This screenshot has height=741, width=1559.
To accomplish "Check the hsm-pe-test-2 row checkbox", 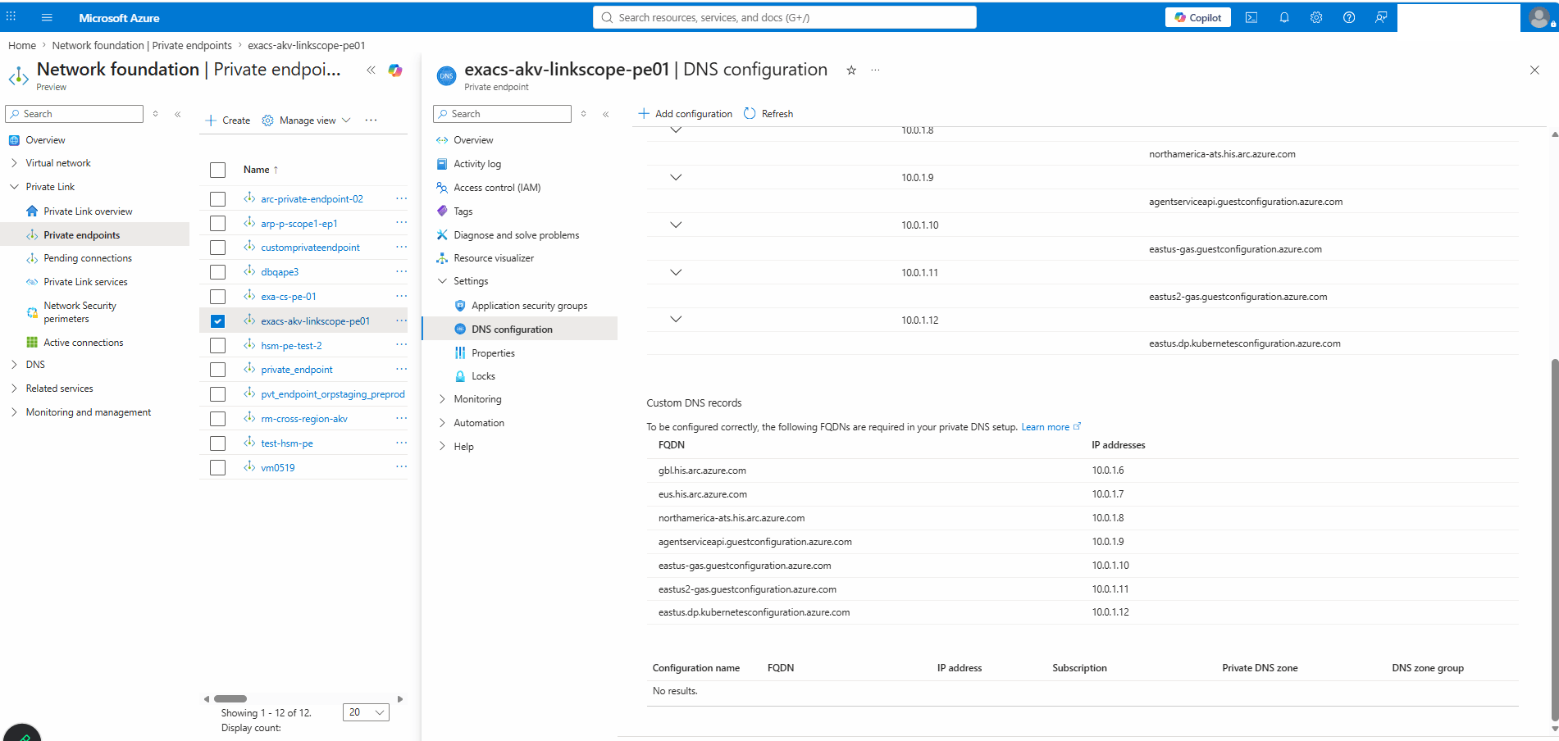I will pyautogui.click(x=217, y=346).
